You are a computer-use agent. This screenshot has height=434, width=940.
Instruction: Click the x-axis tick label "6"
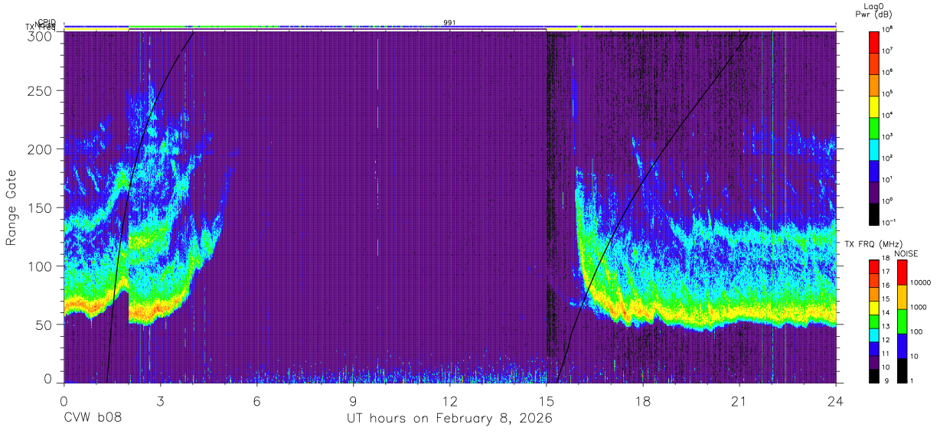pyautogui.click(x=256, y=401)
